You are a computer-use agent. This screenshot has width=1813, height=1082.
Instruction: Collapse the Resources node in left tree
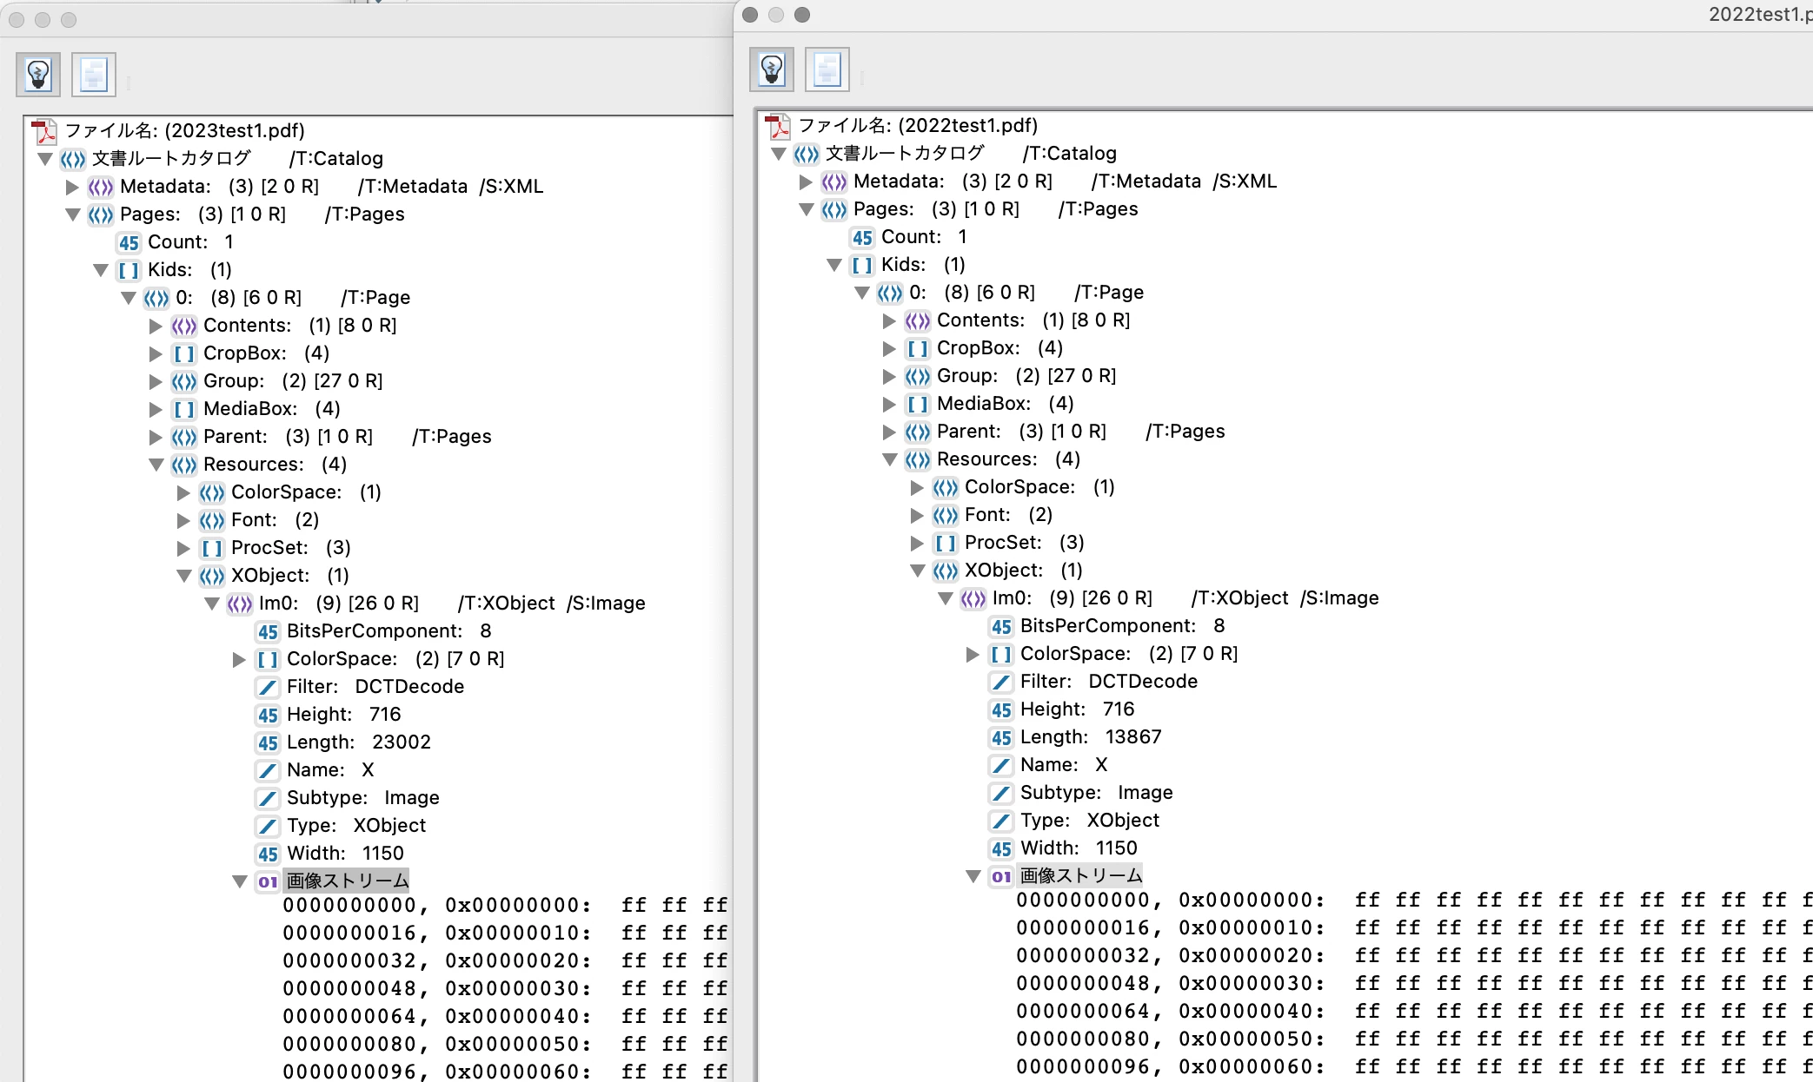click(x=156, y=465)
